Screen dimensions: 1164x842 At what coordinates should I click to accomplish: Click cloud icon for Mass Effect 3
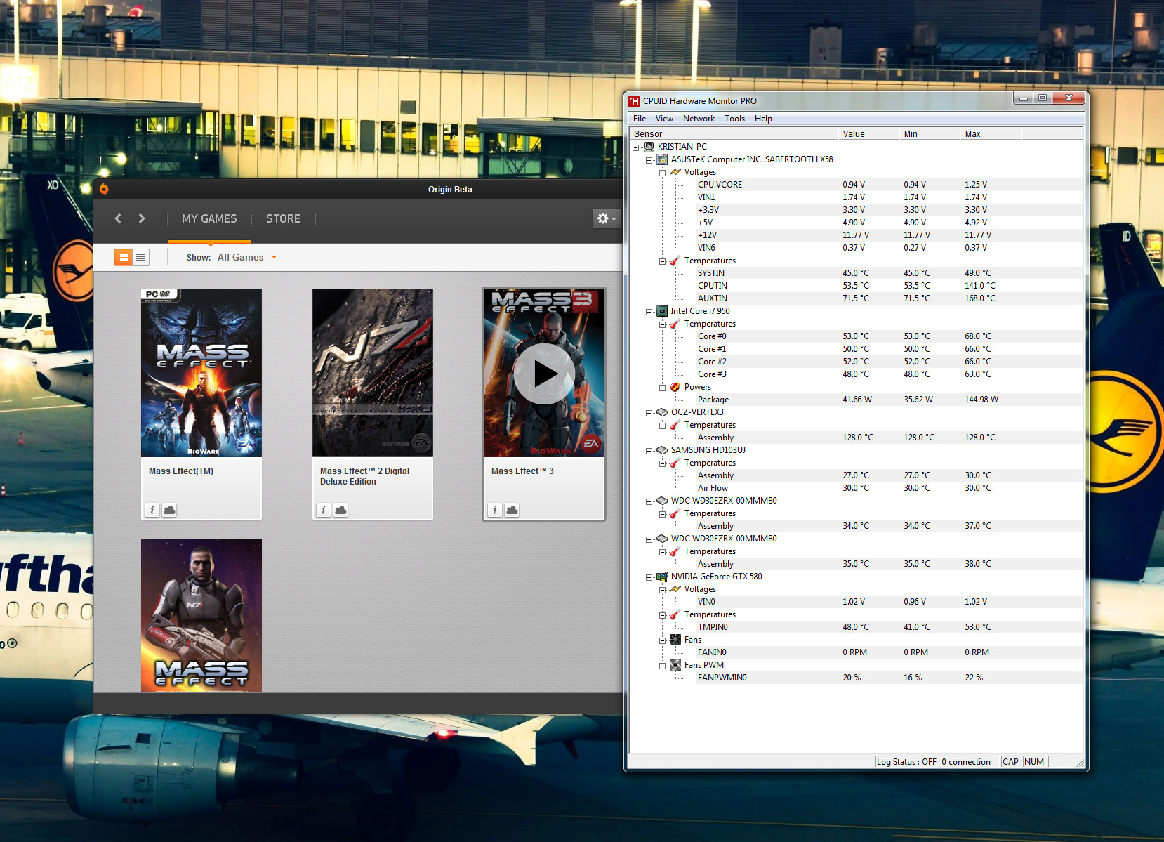tap(512, 510)
